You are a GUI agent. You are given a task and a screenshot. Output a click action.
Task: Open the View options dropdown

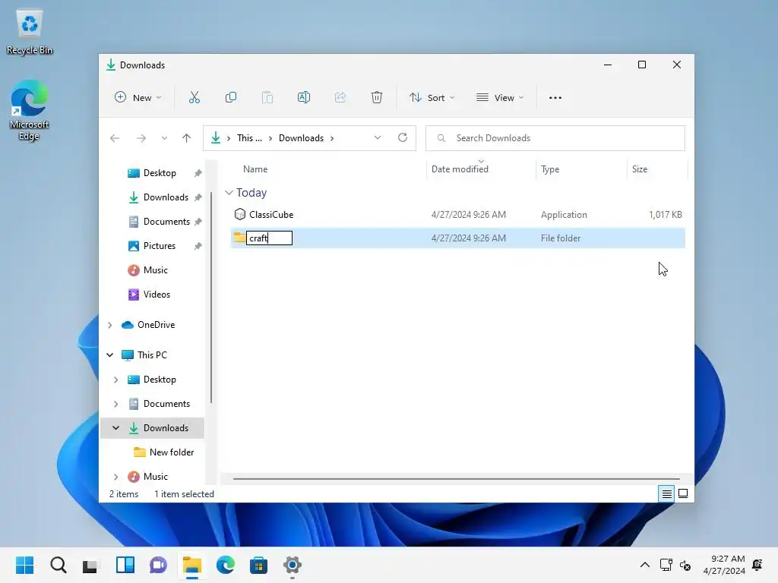pyautogui.click(x=500, y=98)
